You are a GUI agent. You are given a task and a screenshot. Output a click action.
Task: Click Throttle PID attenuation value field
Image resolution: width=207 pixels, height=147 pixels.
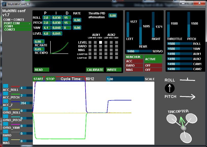pyautogui.click(x=112, y=16)
